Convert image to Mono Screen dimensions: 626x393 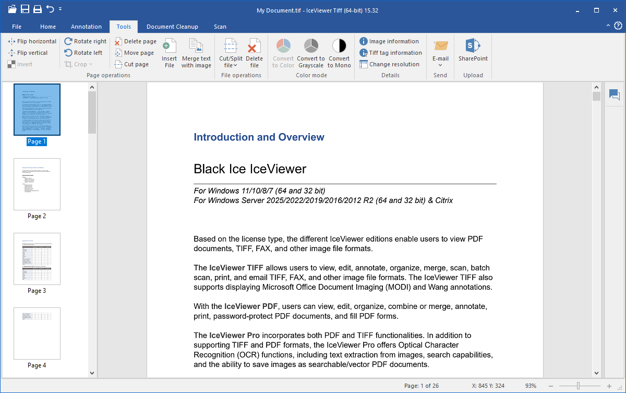[339, 53]
